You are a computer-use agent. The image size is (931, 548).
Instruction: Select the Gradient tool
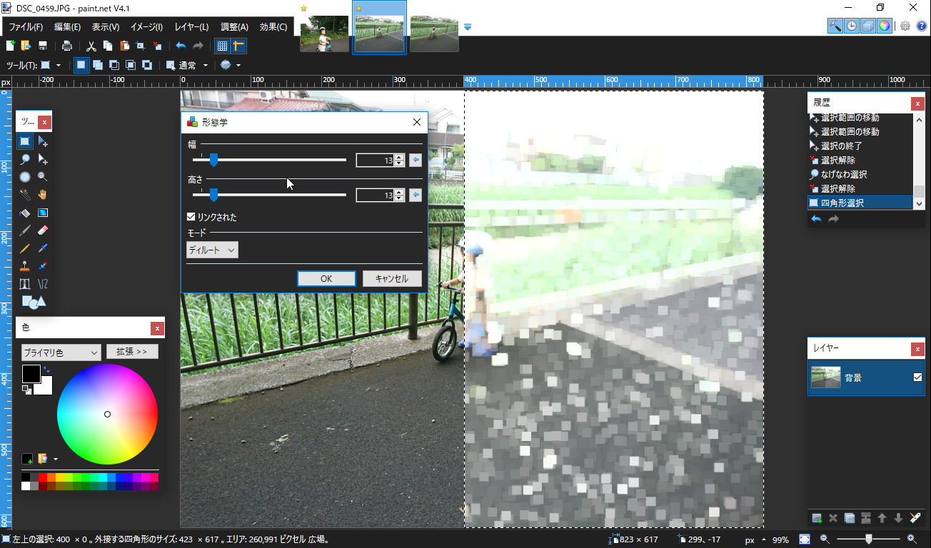click(x=43, y=213)
